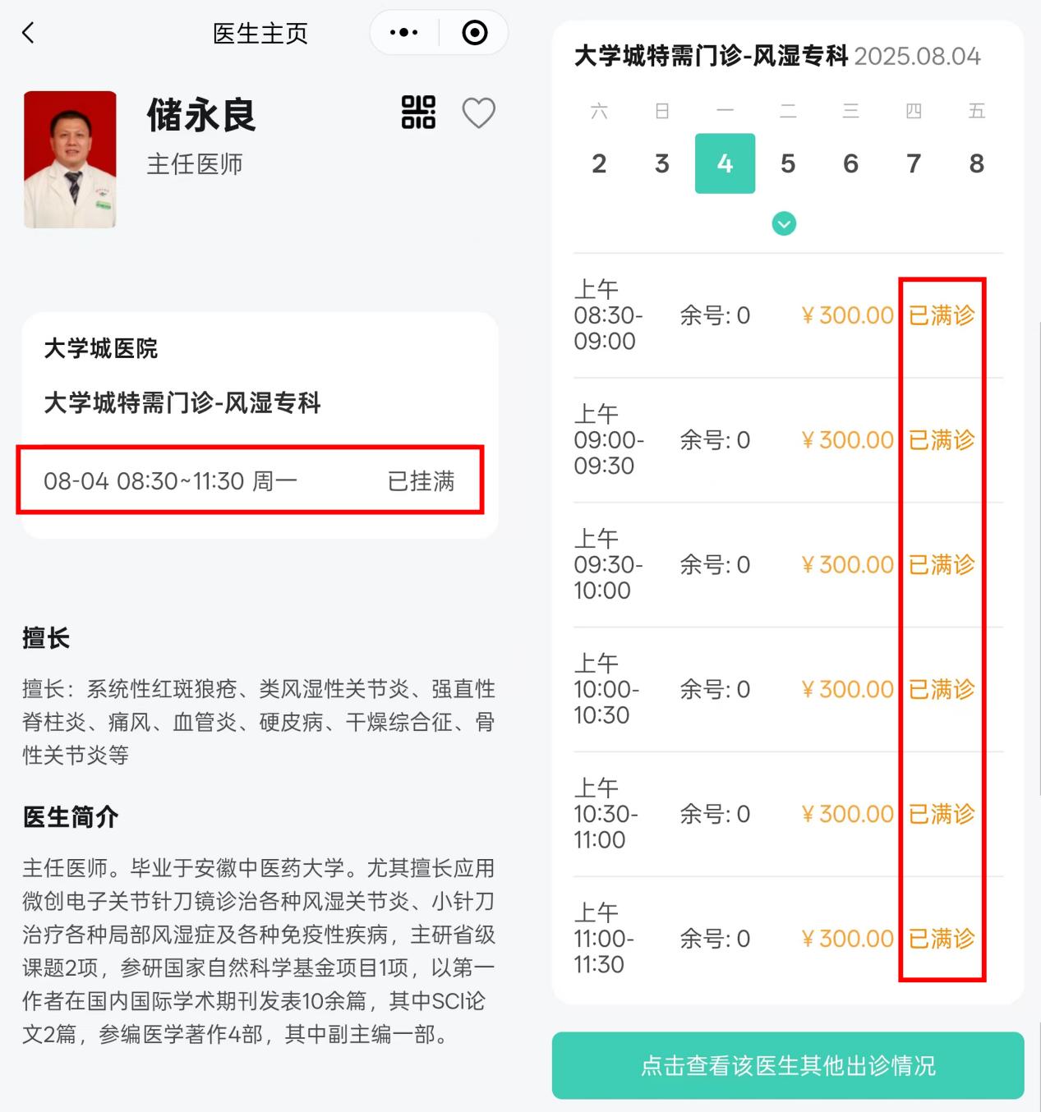Choose date 8 on Friday
This screenshot has height=1112, width=1041.
click(977, 163)
